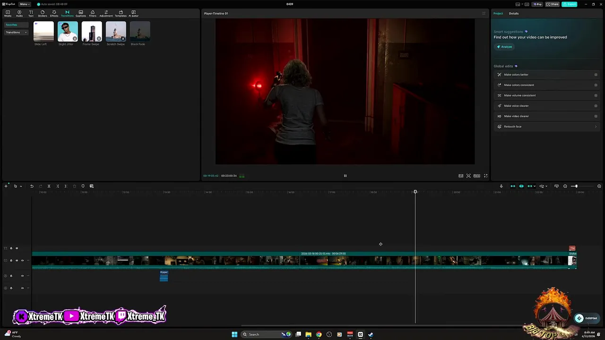This screenshot has height=340, width=605.
Task: Add a marker on the timeline
Action: click(83, 186)
